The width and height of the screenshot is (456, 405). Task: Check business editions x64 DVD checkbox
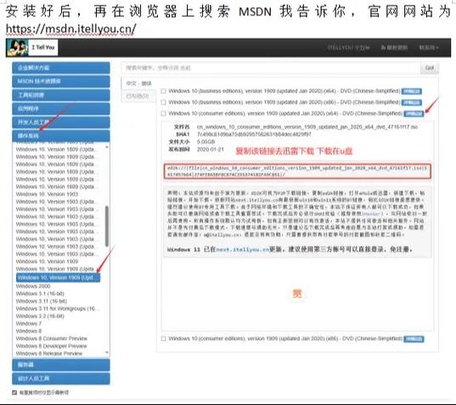pyautogui.click(x=163, y=92)
